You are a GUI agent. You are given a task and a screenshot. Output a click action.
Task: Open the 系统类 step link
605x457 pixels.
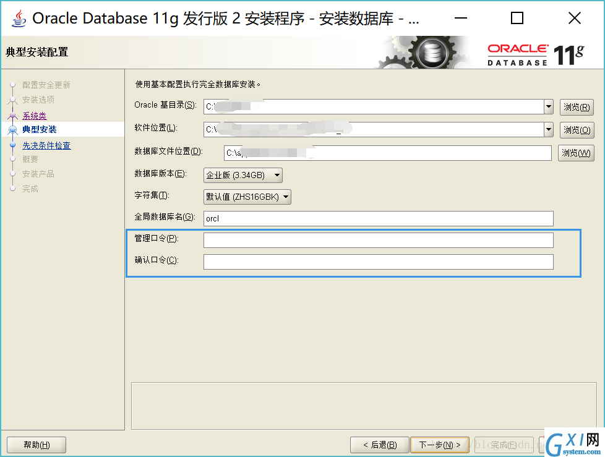[35, 116]
